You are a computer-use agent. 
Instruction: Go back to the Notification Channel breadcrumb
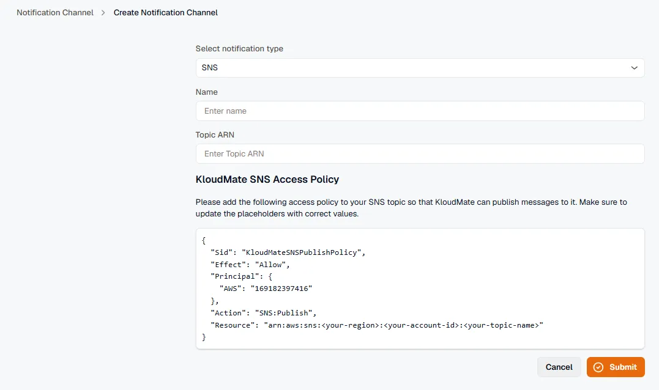(55, 13)
